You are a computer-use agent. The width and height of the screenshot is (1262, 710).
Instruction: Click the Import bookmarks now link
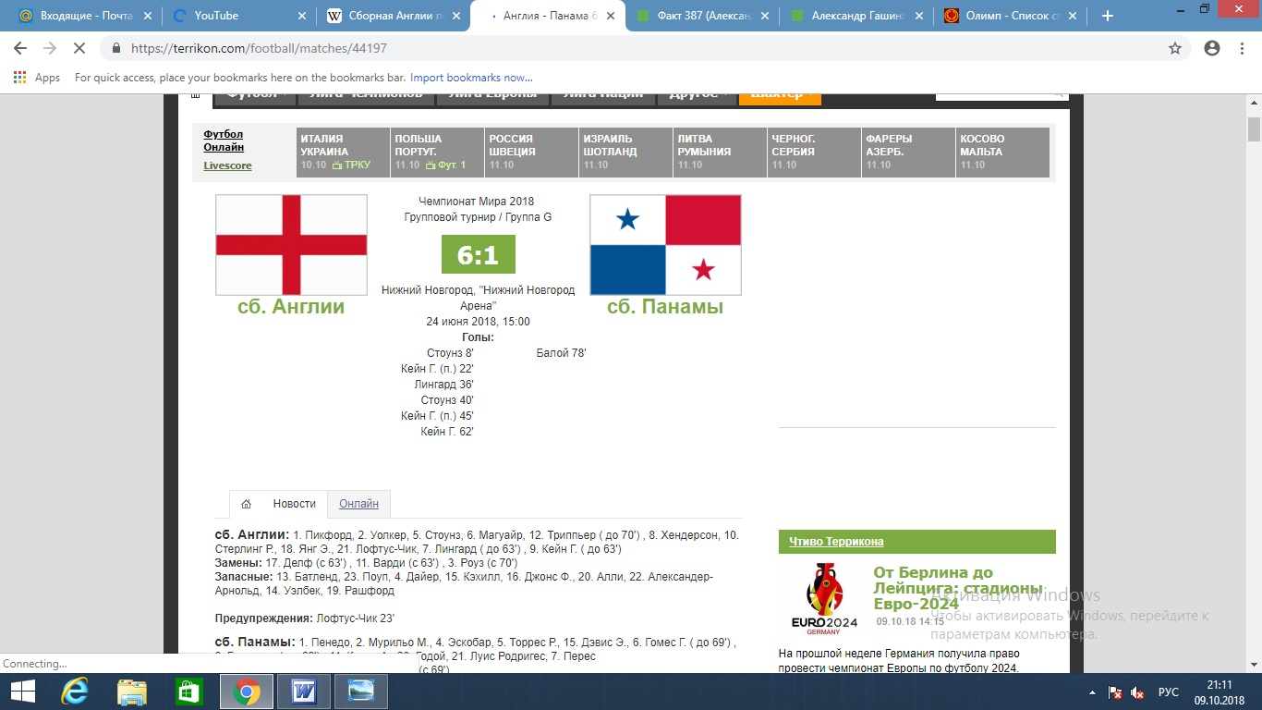pos(471,78)
